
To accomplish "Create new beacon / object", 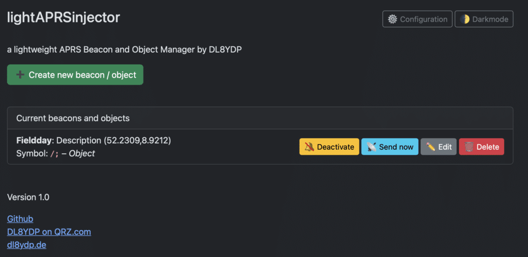I will (75, 75).
